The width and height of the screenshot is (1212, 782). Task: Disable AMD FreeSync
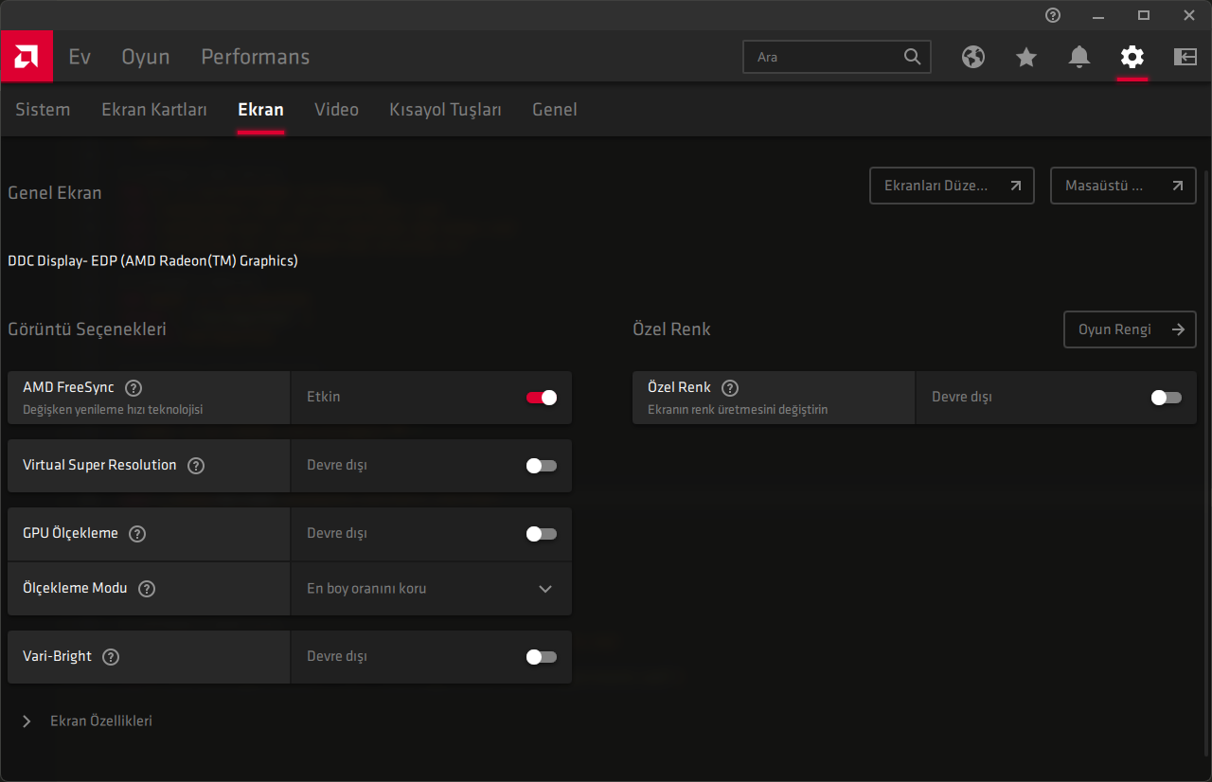pyautogui.click(x=541, y=399)
